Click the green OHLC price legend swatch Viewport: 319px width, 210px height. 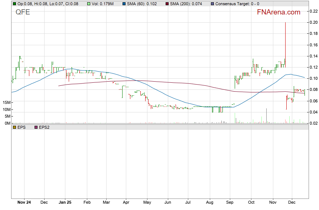[x=14, y=4]
